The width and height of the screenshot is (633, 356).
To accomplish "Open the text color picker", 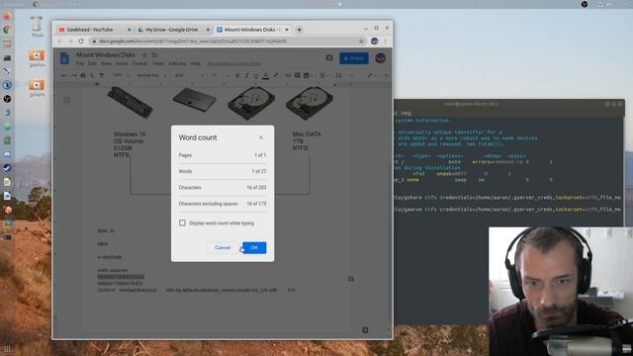I will click(266, 75).
